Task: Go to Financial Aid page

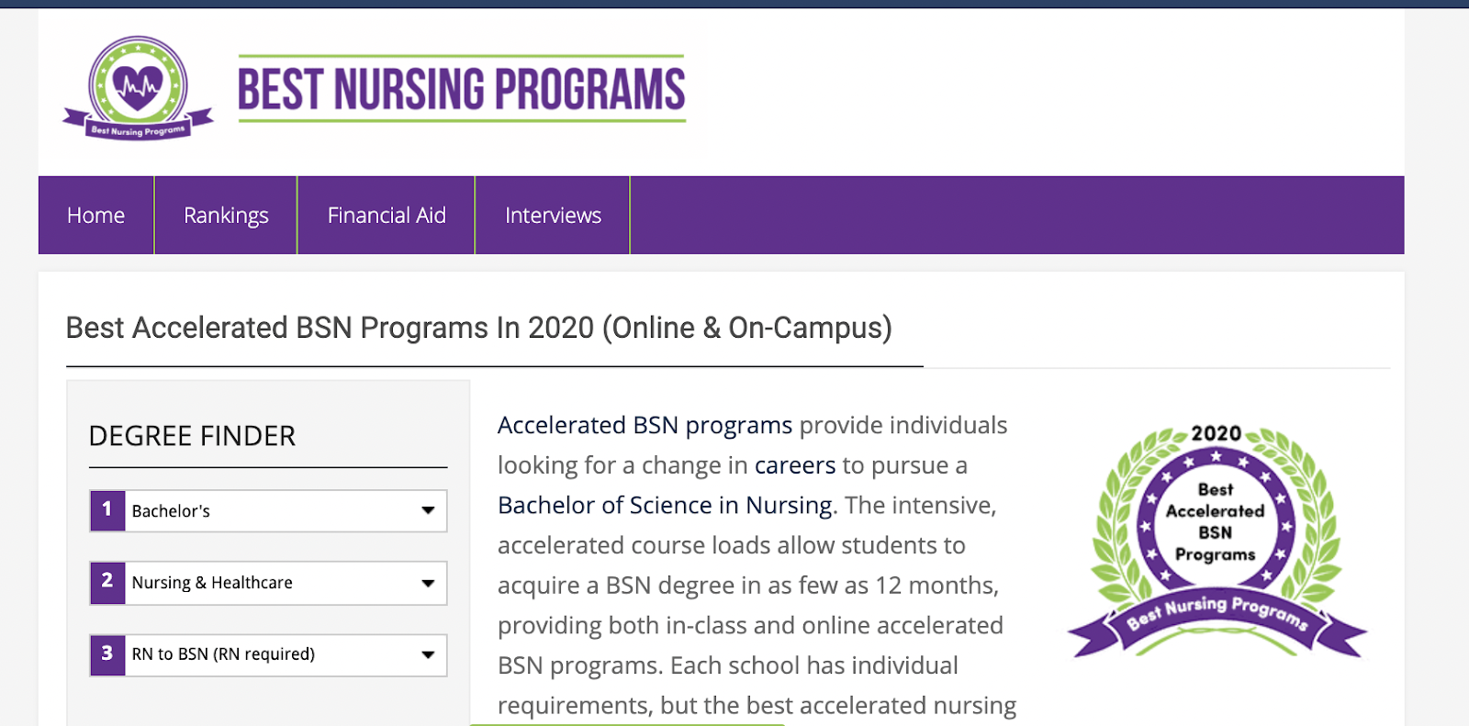Action: 387,216
